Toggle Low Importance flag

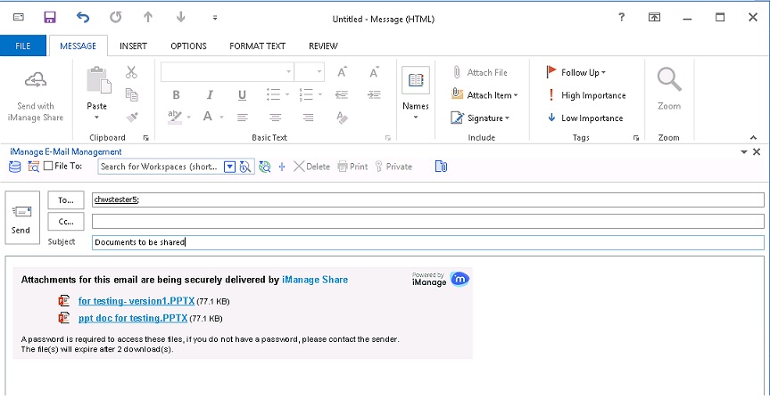pos(585,118)
